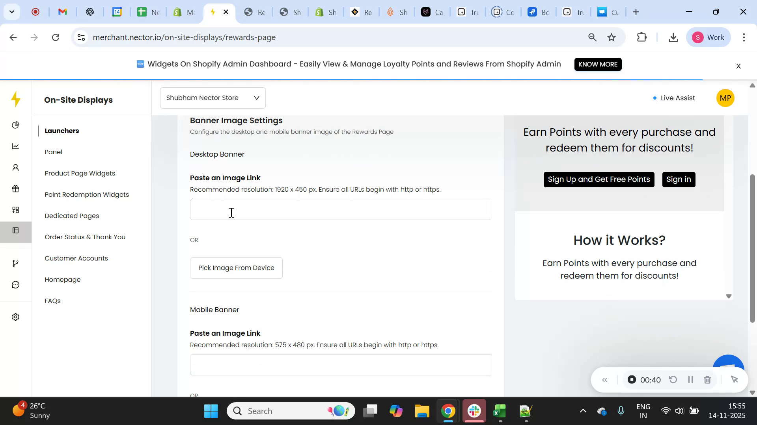The height and width of the screenshot is (425, 757).
Task: Click the integrations branch icon in sidebar
Action: pyautogui.click(x=15, y=263)
